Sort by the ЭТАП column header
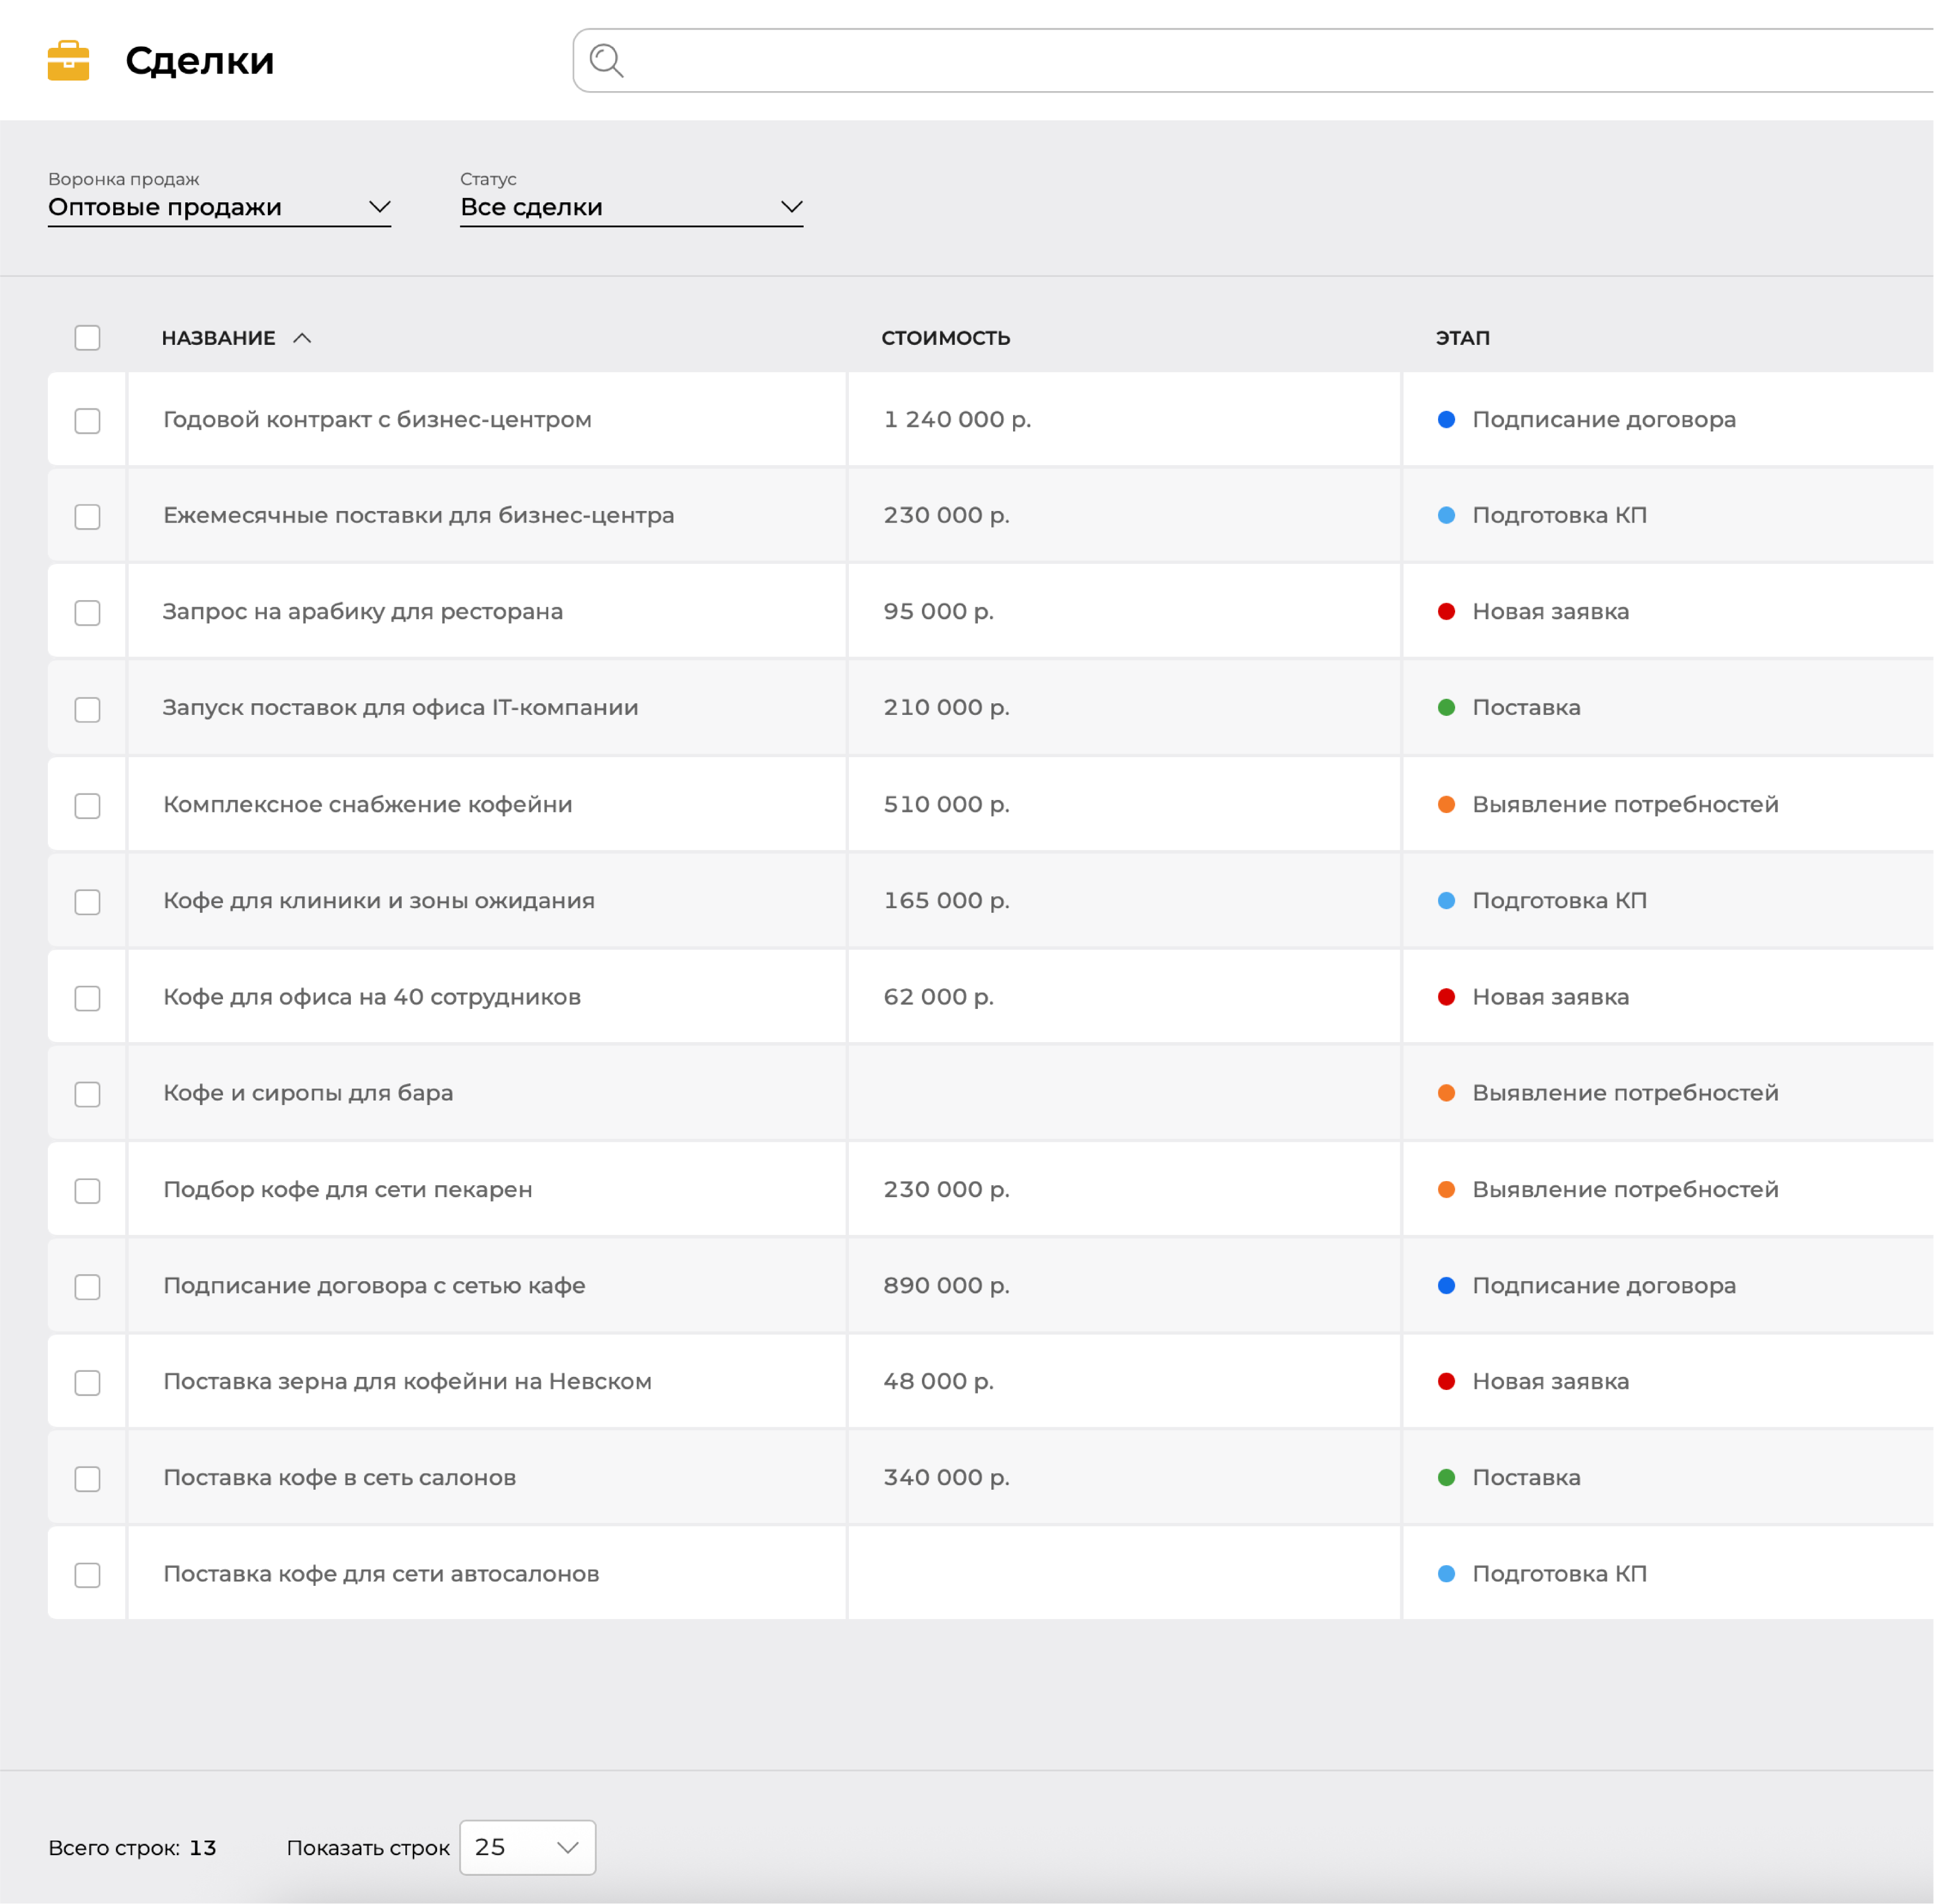This screenshot has height=1904, width=1934. tap(1462, 338)
